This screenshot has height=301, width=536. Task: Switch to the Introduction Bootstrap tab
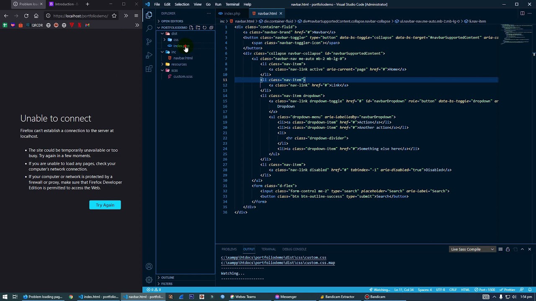pyautogui.click(x=64, y=4)
